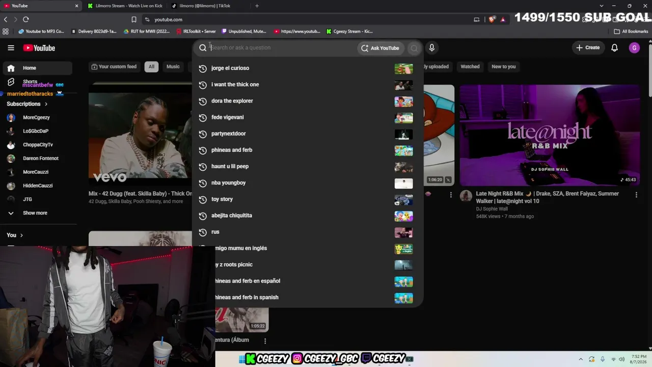Click the Ask YouTube button
Image resolution: width=652 pixels, height=367 pixels.
[380, 48]
